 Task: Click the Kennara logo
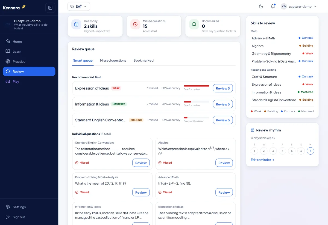14,7
